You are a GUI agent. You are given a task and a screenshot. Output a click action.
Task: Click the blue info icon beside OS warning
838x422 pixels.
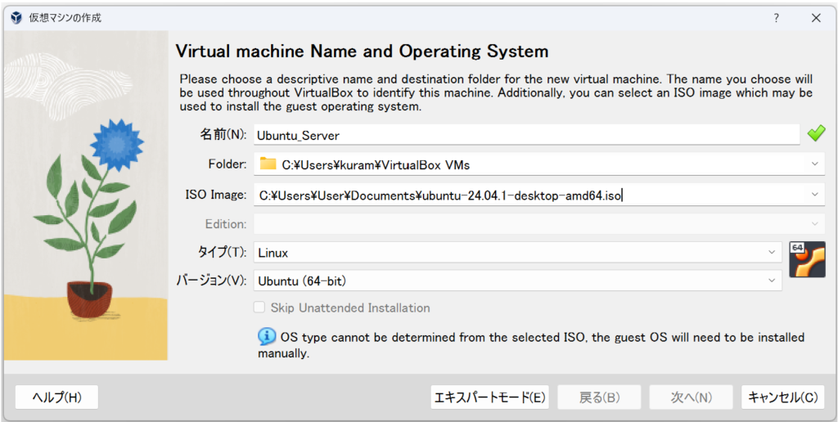pyautogui.click(x=267, y=336)
